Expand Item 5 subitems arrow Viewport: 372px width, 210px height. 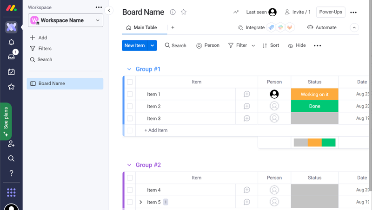[x=141, y=202]
